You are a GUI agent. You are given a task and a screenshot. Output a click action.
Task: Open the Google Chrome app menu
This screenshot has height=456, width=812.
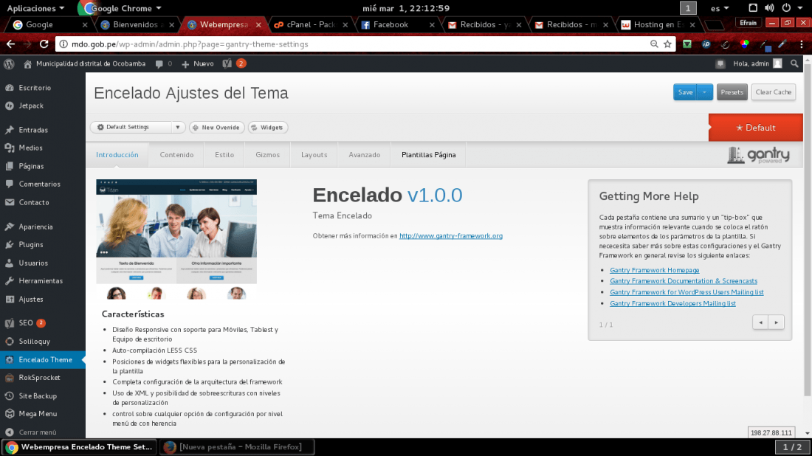(x=120, y=8)
